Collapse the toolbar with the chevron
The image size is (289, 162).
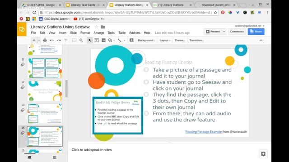pos(261,40)
